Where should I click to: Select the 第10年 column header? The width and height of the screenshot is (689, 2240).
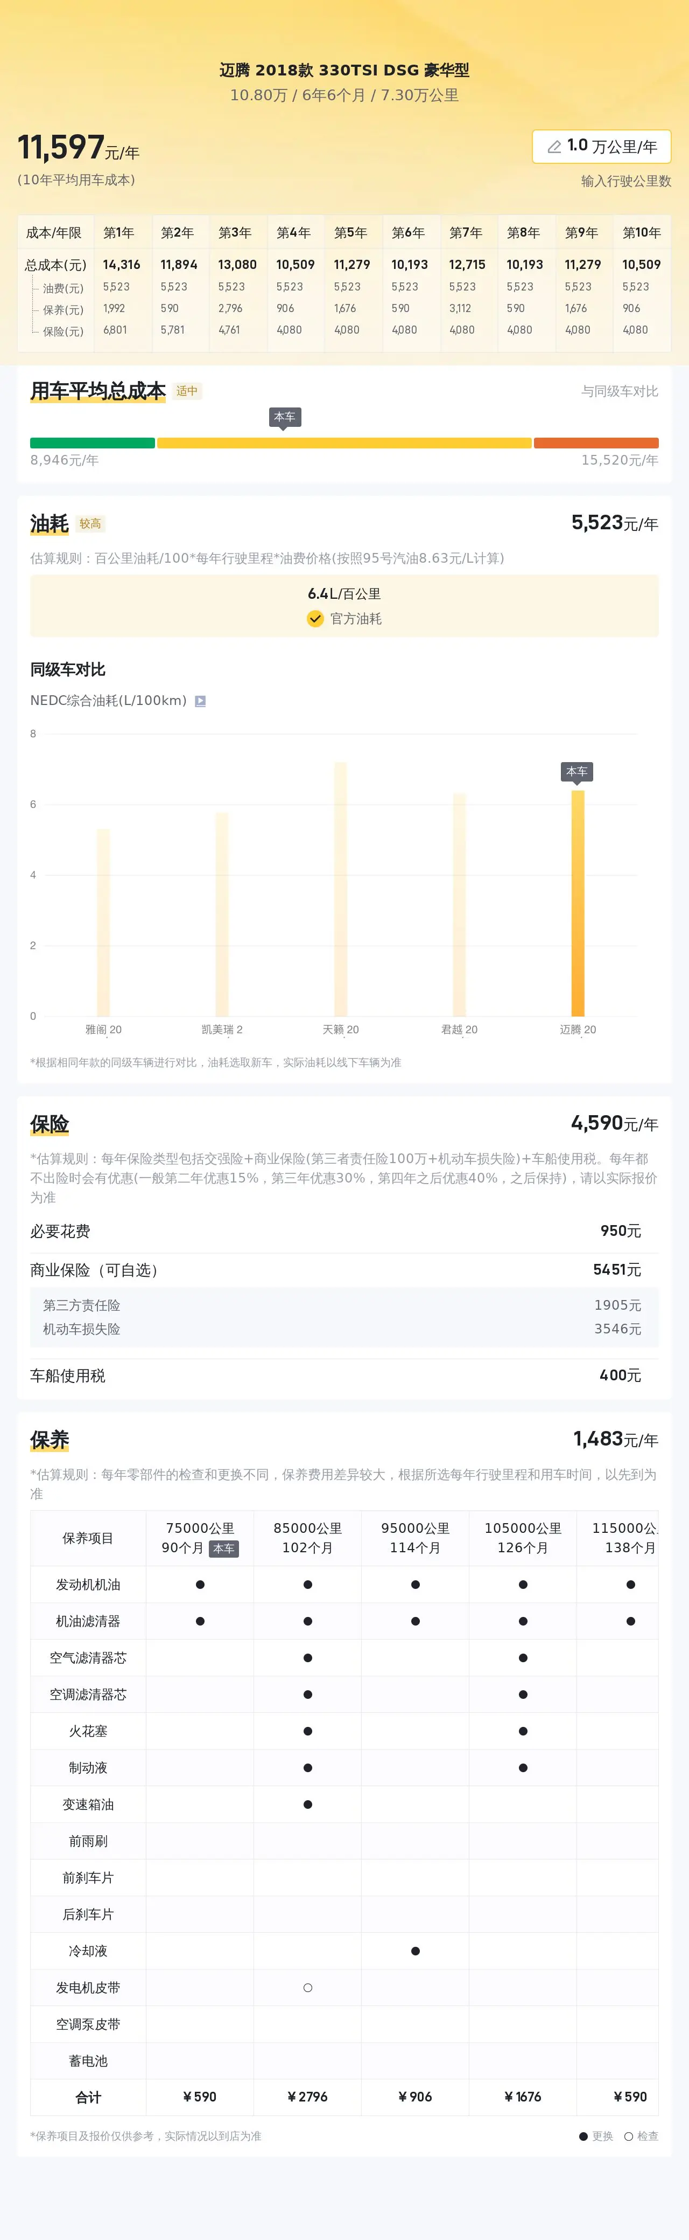(x=641, y=233)
